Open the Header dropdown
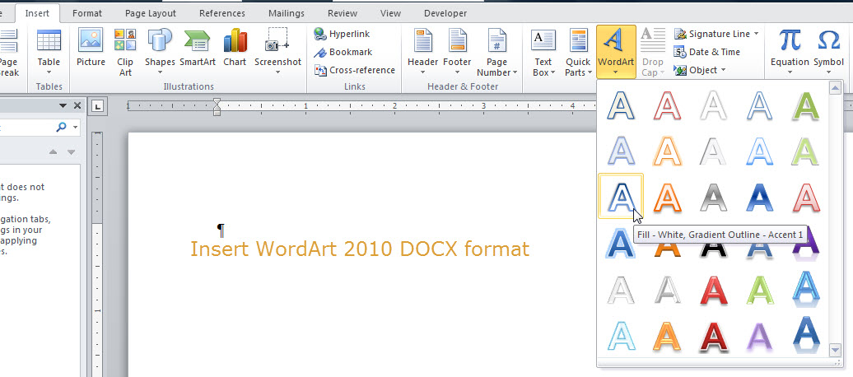853x377 pixels. 422,52
